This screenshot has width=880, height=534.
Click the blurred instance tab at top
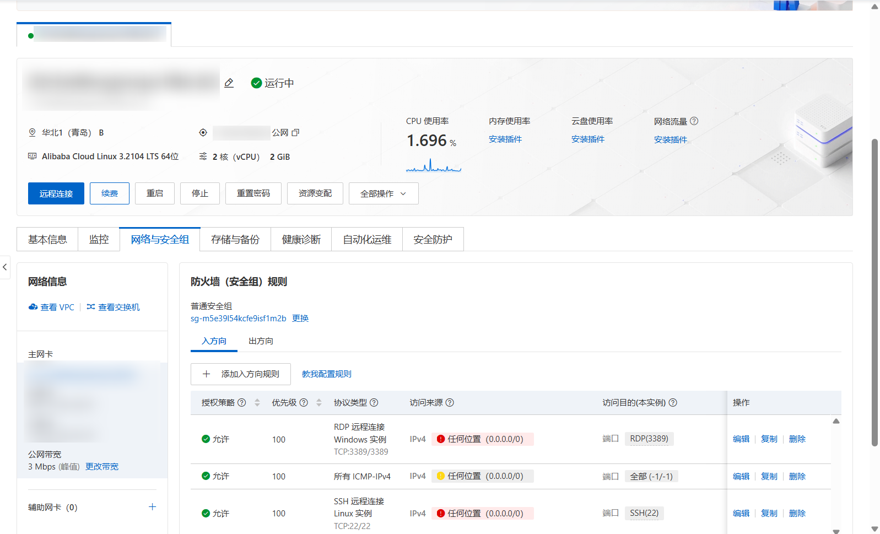pyautogui.click(x=94, y=35)
